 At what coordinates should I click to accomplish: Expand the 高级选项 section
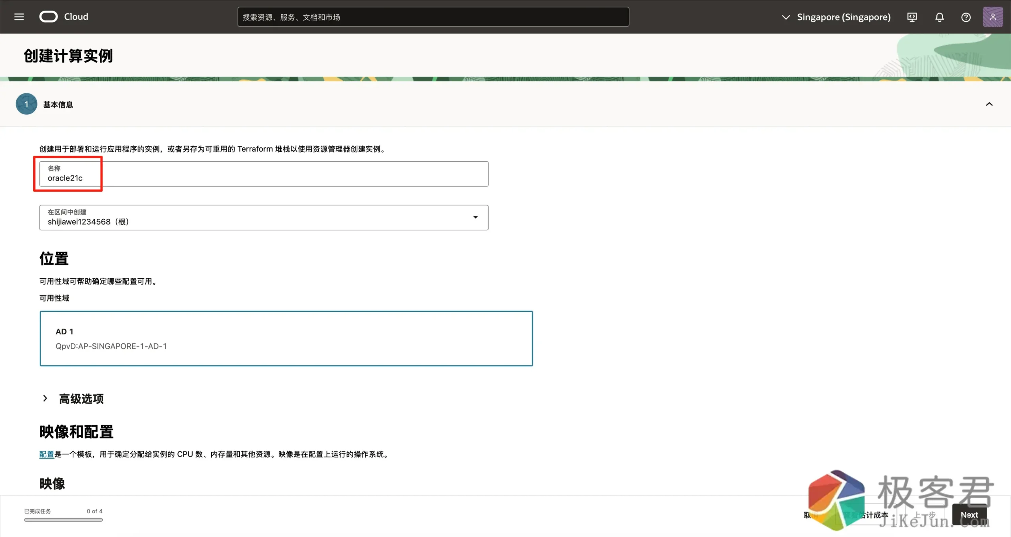tap(73, 399)
